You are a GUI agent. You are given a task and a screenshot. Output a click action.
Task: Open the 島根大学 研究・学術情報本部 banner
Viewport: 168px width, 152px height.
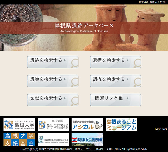(53, 125)
